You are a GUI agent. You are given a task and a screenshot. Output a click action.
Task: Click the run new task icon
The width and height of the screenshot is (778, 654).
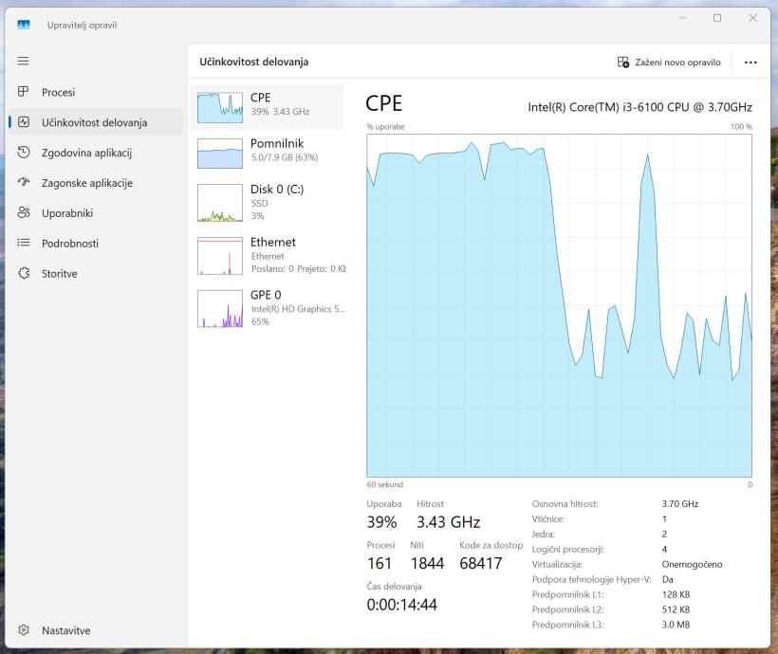click(623, 62)
